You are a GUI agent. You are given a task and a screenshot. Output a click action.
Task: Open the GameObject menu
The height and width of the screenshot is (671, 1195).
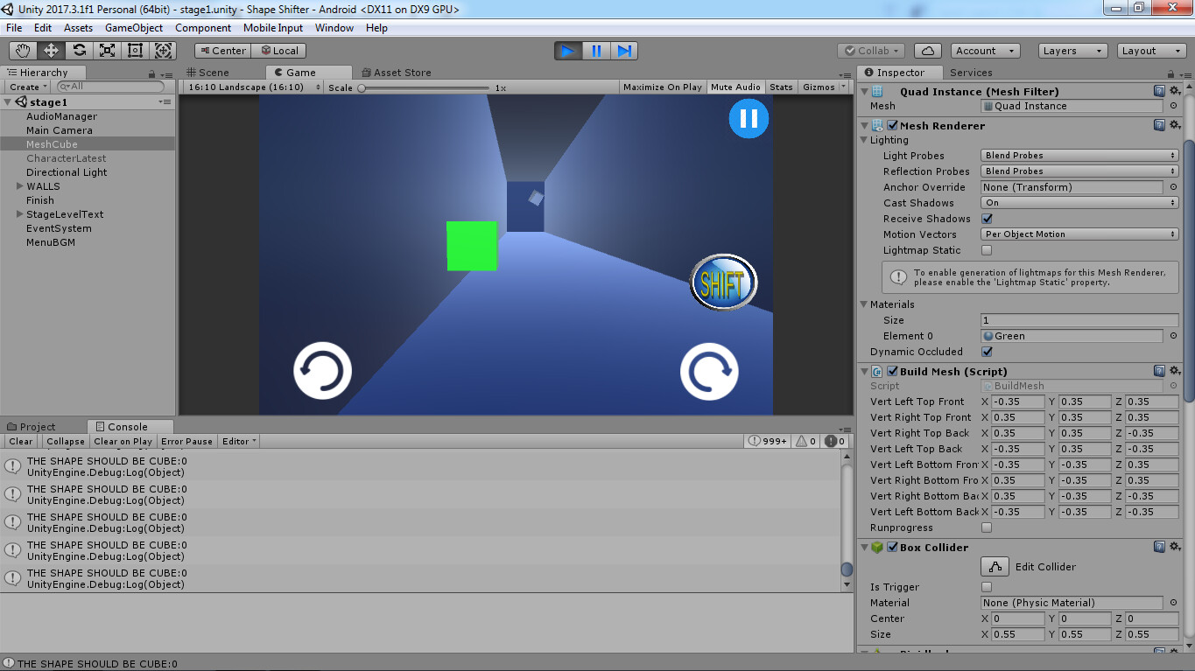133,27
